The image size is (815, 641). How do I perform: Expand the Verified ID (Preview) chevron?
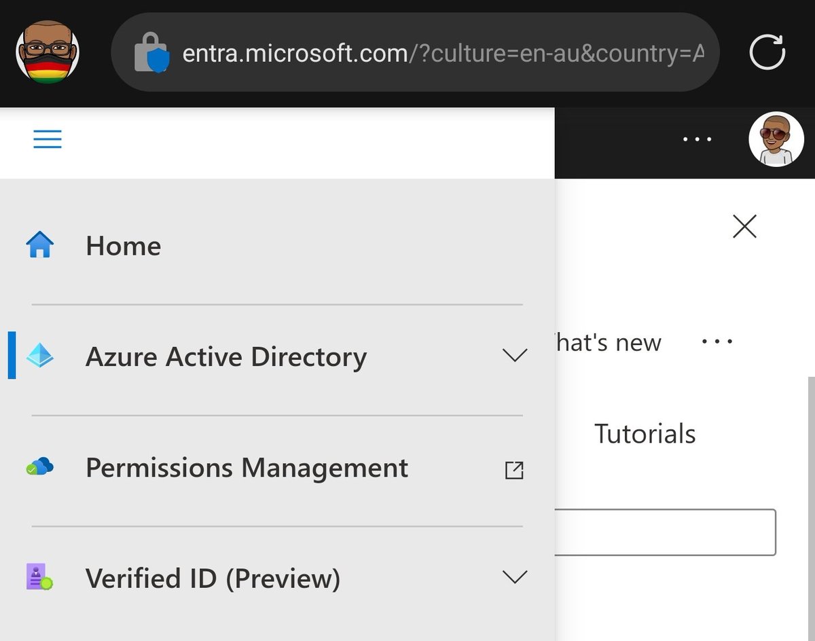[514, 577]
